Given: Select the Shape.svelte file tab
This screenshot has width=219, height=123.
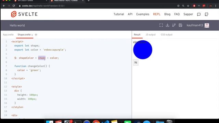Looking at the screenshot, I should click(x=24, y=35).
